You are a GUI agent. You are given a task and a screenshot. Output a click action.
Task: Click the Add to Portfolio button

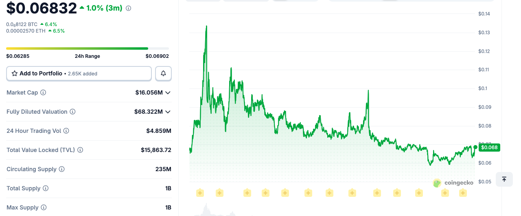click(x=79, y=73)
